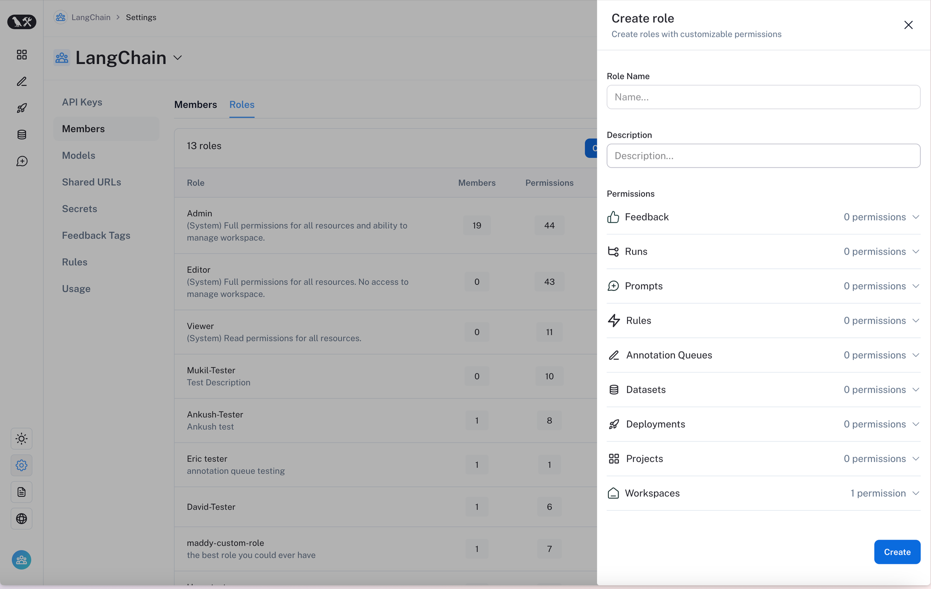Click the globe icon in sidebar
Viewport: 931px width, 589px height.
tap(21, 519)
